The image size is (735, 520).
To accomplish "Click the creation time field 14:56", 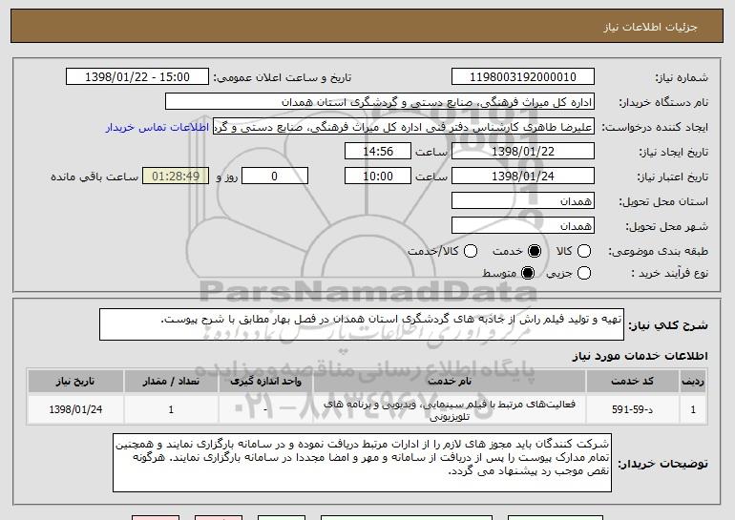I will [x=378, y=152].
